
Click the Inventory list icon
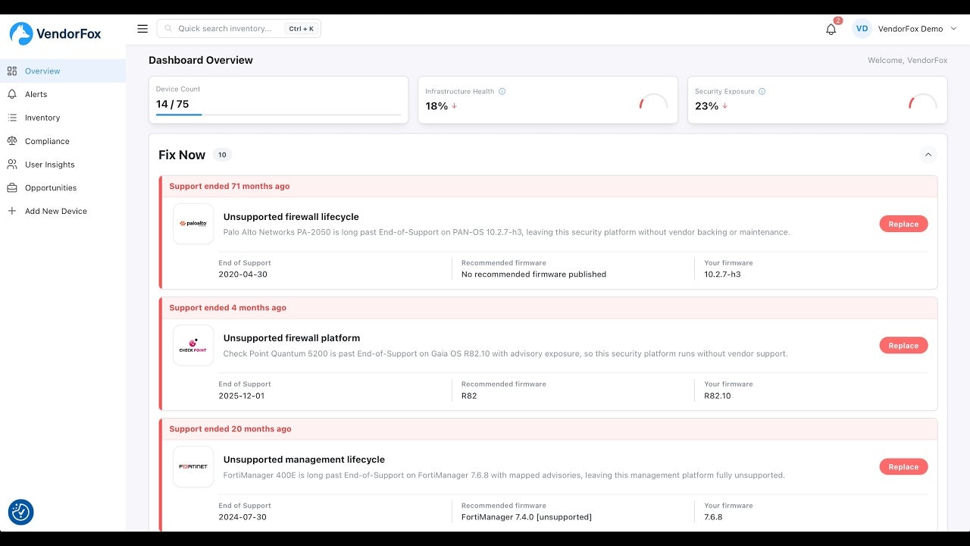tap(12, 118)
